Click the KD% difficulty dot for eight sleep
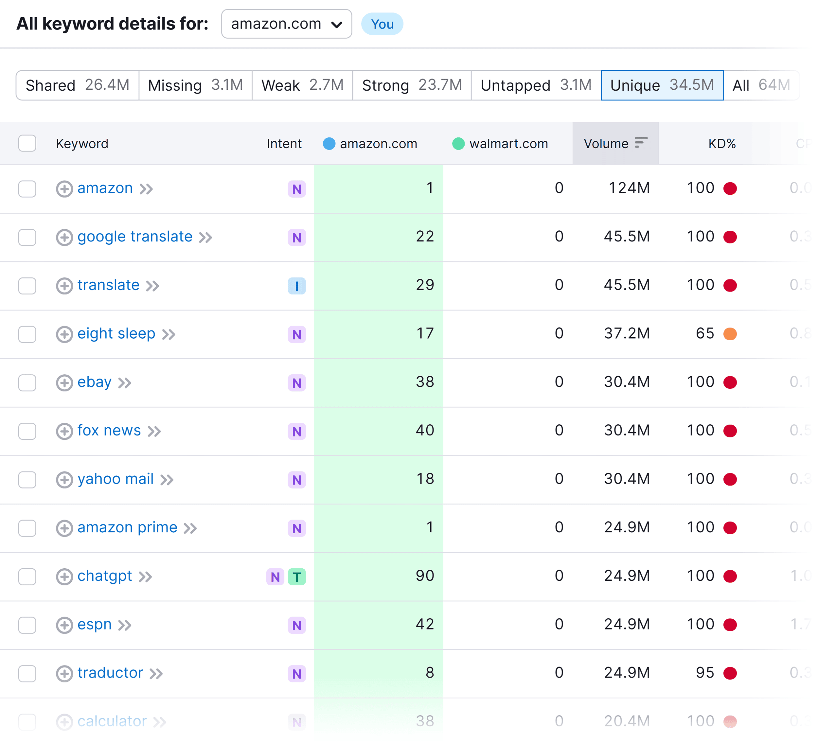This screenshot has height=746, width=818. pyautogui.click(x=731, y=333)
